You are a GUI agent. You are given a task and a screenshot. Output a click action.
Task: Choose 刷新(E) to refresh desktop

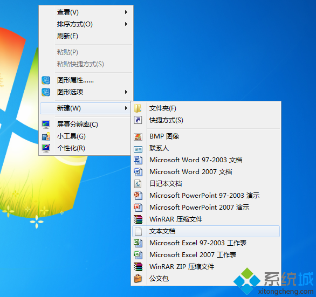click(x=86, y=36)
